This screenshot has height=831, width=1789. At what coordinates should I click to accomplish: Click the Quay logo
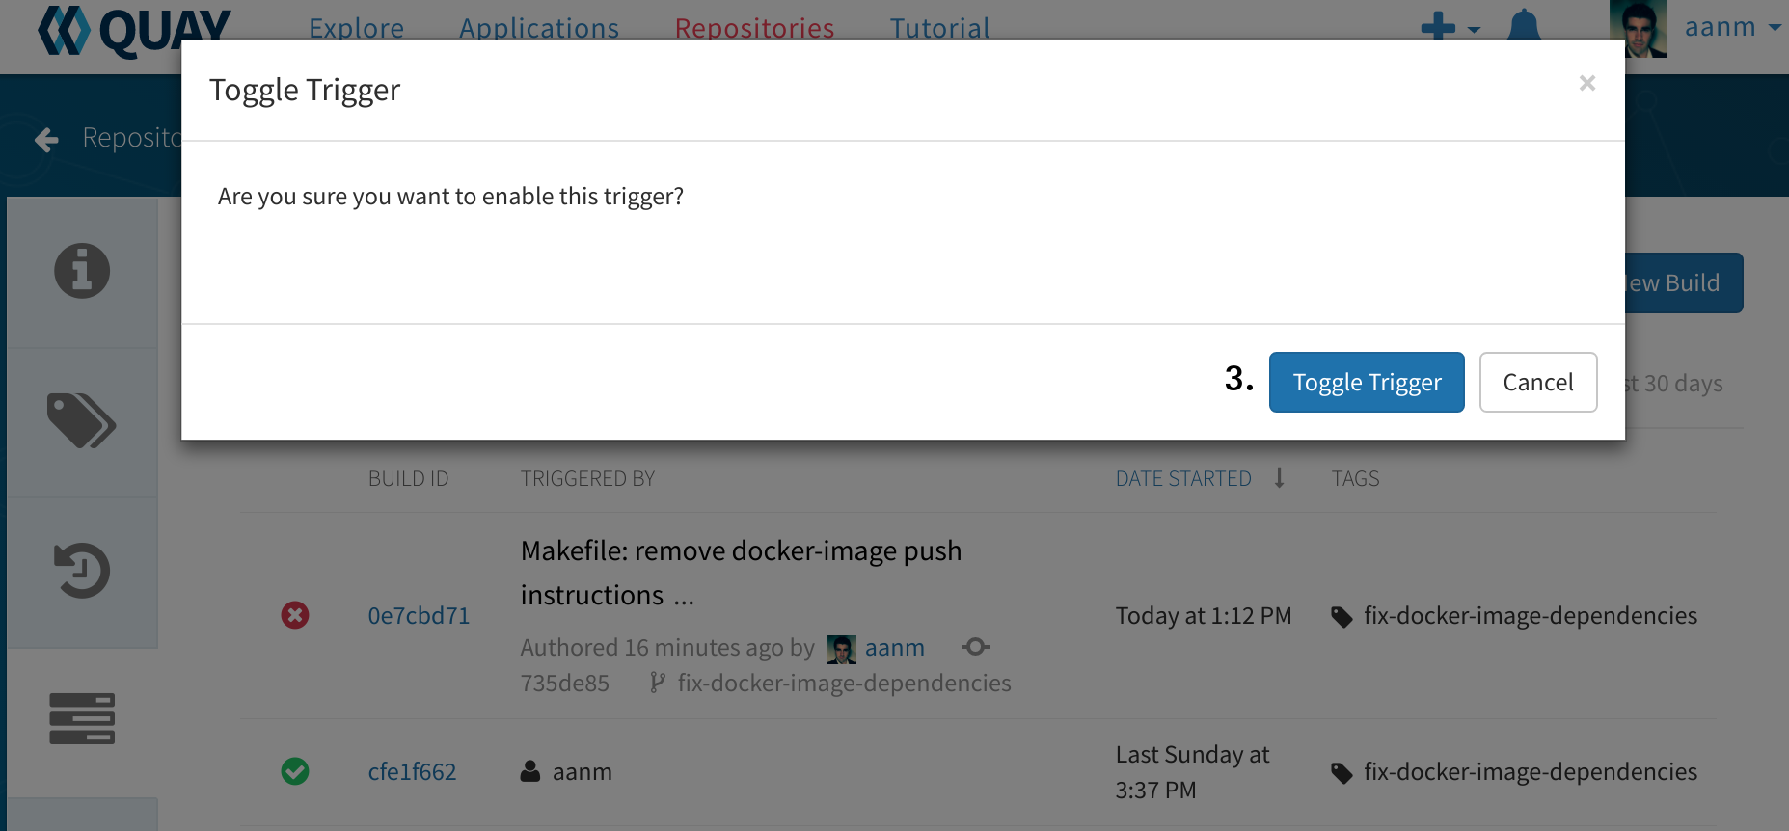134,30
